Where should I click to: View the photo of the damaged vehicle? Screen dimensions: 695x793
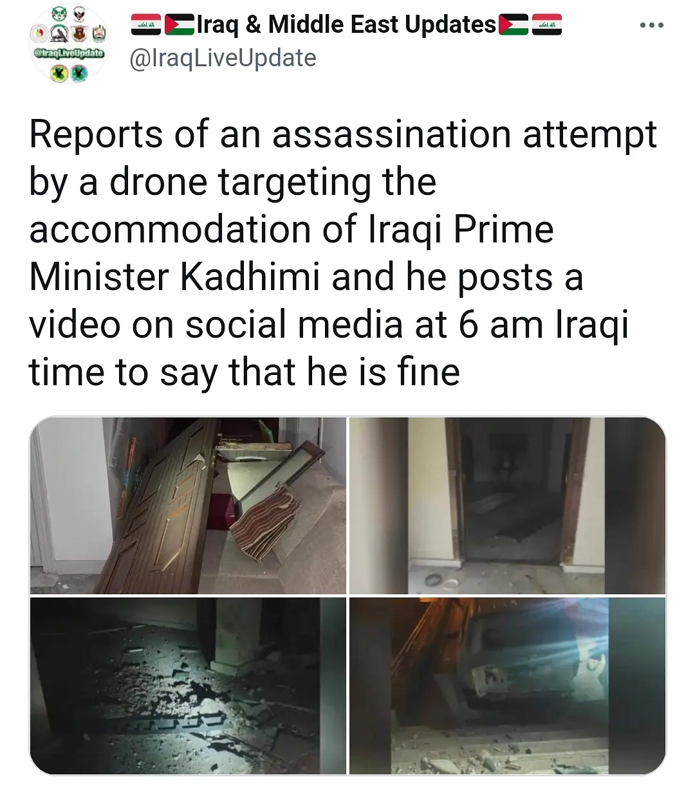[x=507, y=686]
